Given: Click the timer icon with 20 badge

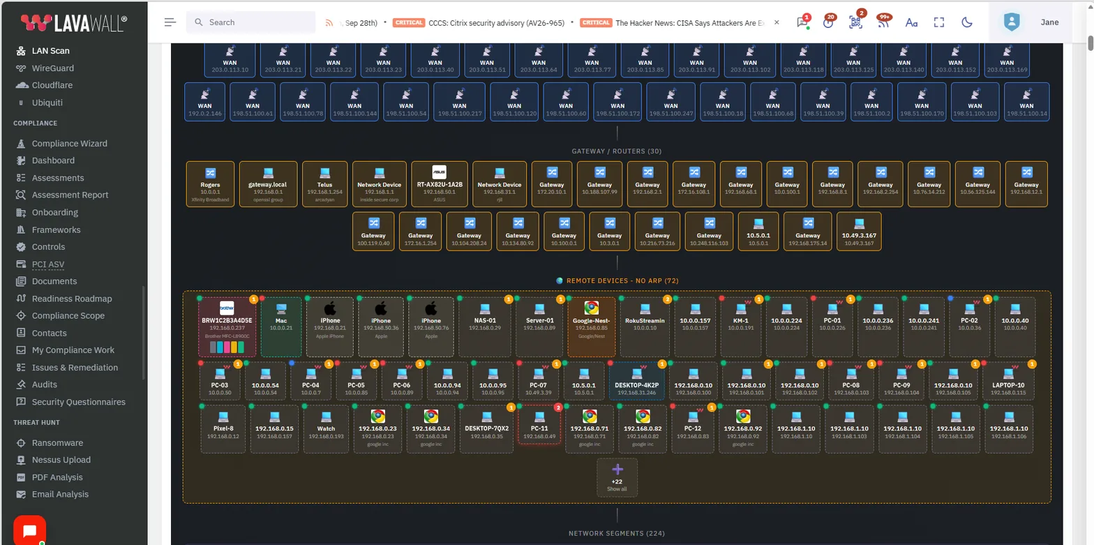Looking at the screenshot, I should 828,22.
